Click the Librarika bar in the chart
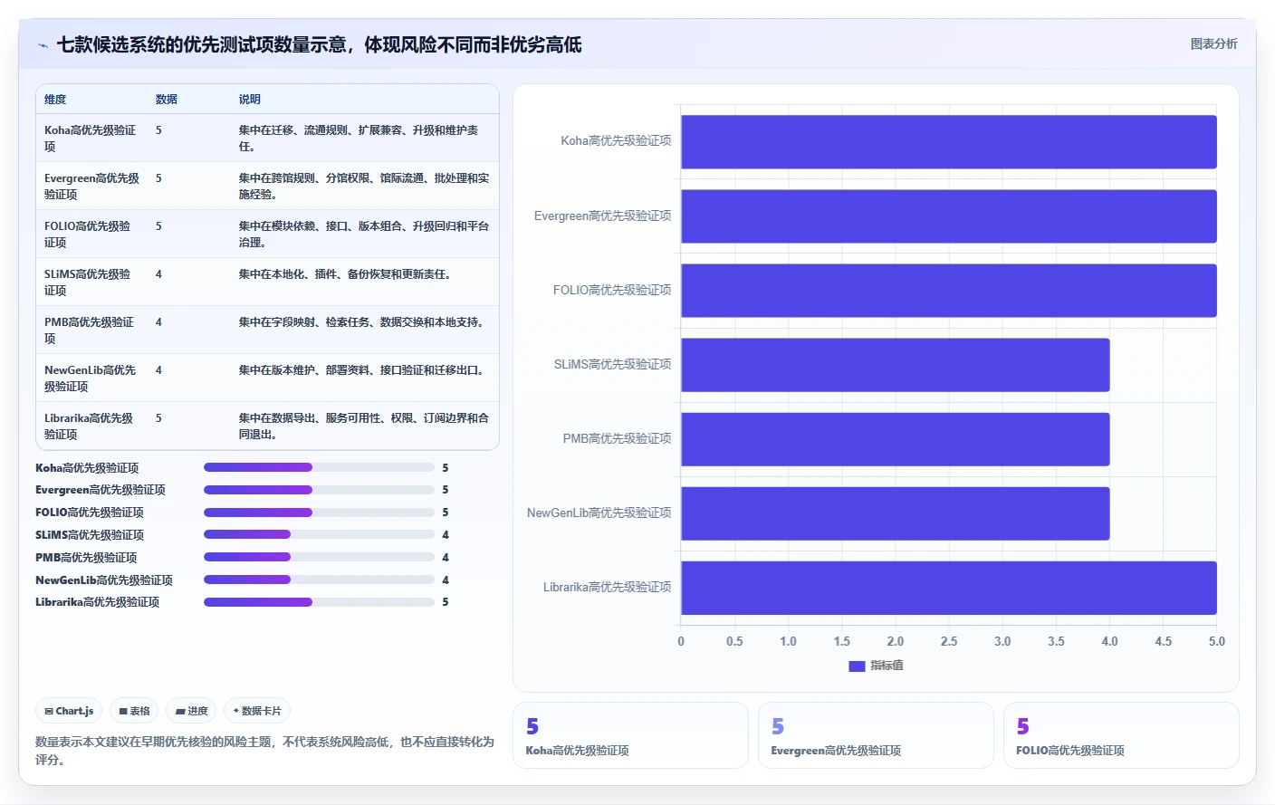 point(949,588)
